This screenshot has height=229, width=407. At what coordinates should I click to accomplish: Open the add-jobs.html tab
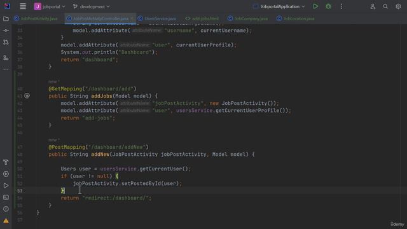pyautogui.click(x=202, y=18)
